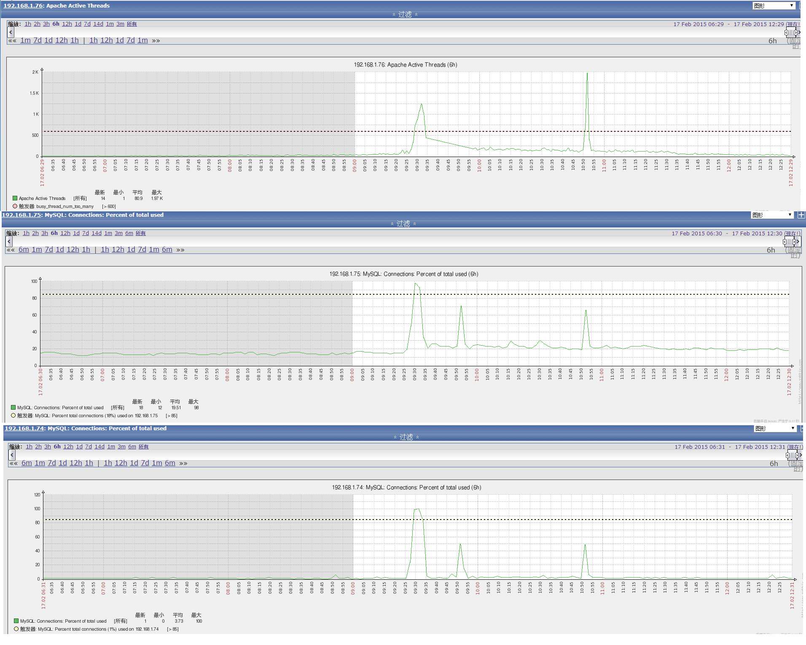Viewport: 806px width, 645px height.
Task: Click green legend swatch for 192.168.1.75 MySQL
Action: point(13,408)
